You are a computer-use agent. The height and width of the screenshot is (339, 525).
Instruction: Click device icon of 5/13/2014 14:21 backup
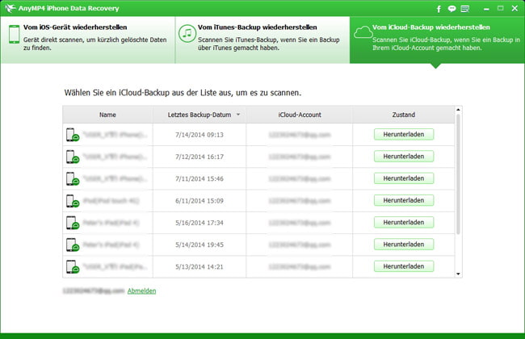pos(73,266)
